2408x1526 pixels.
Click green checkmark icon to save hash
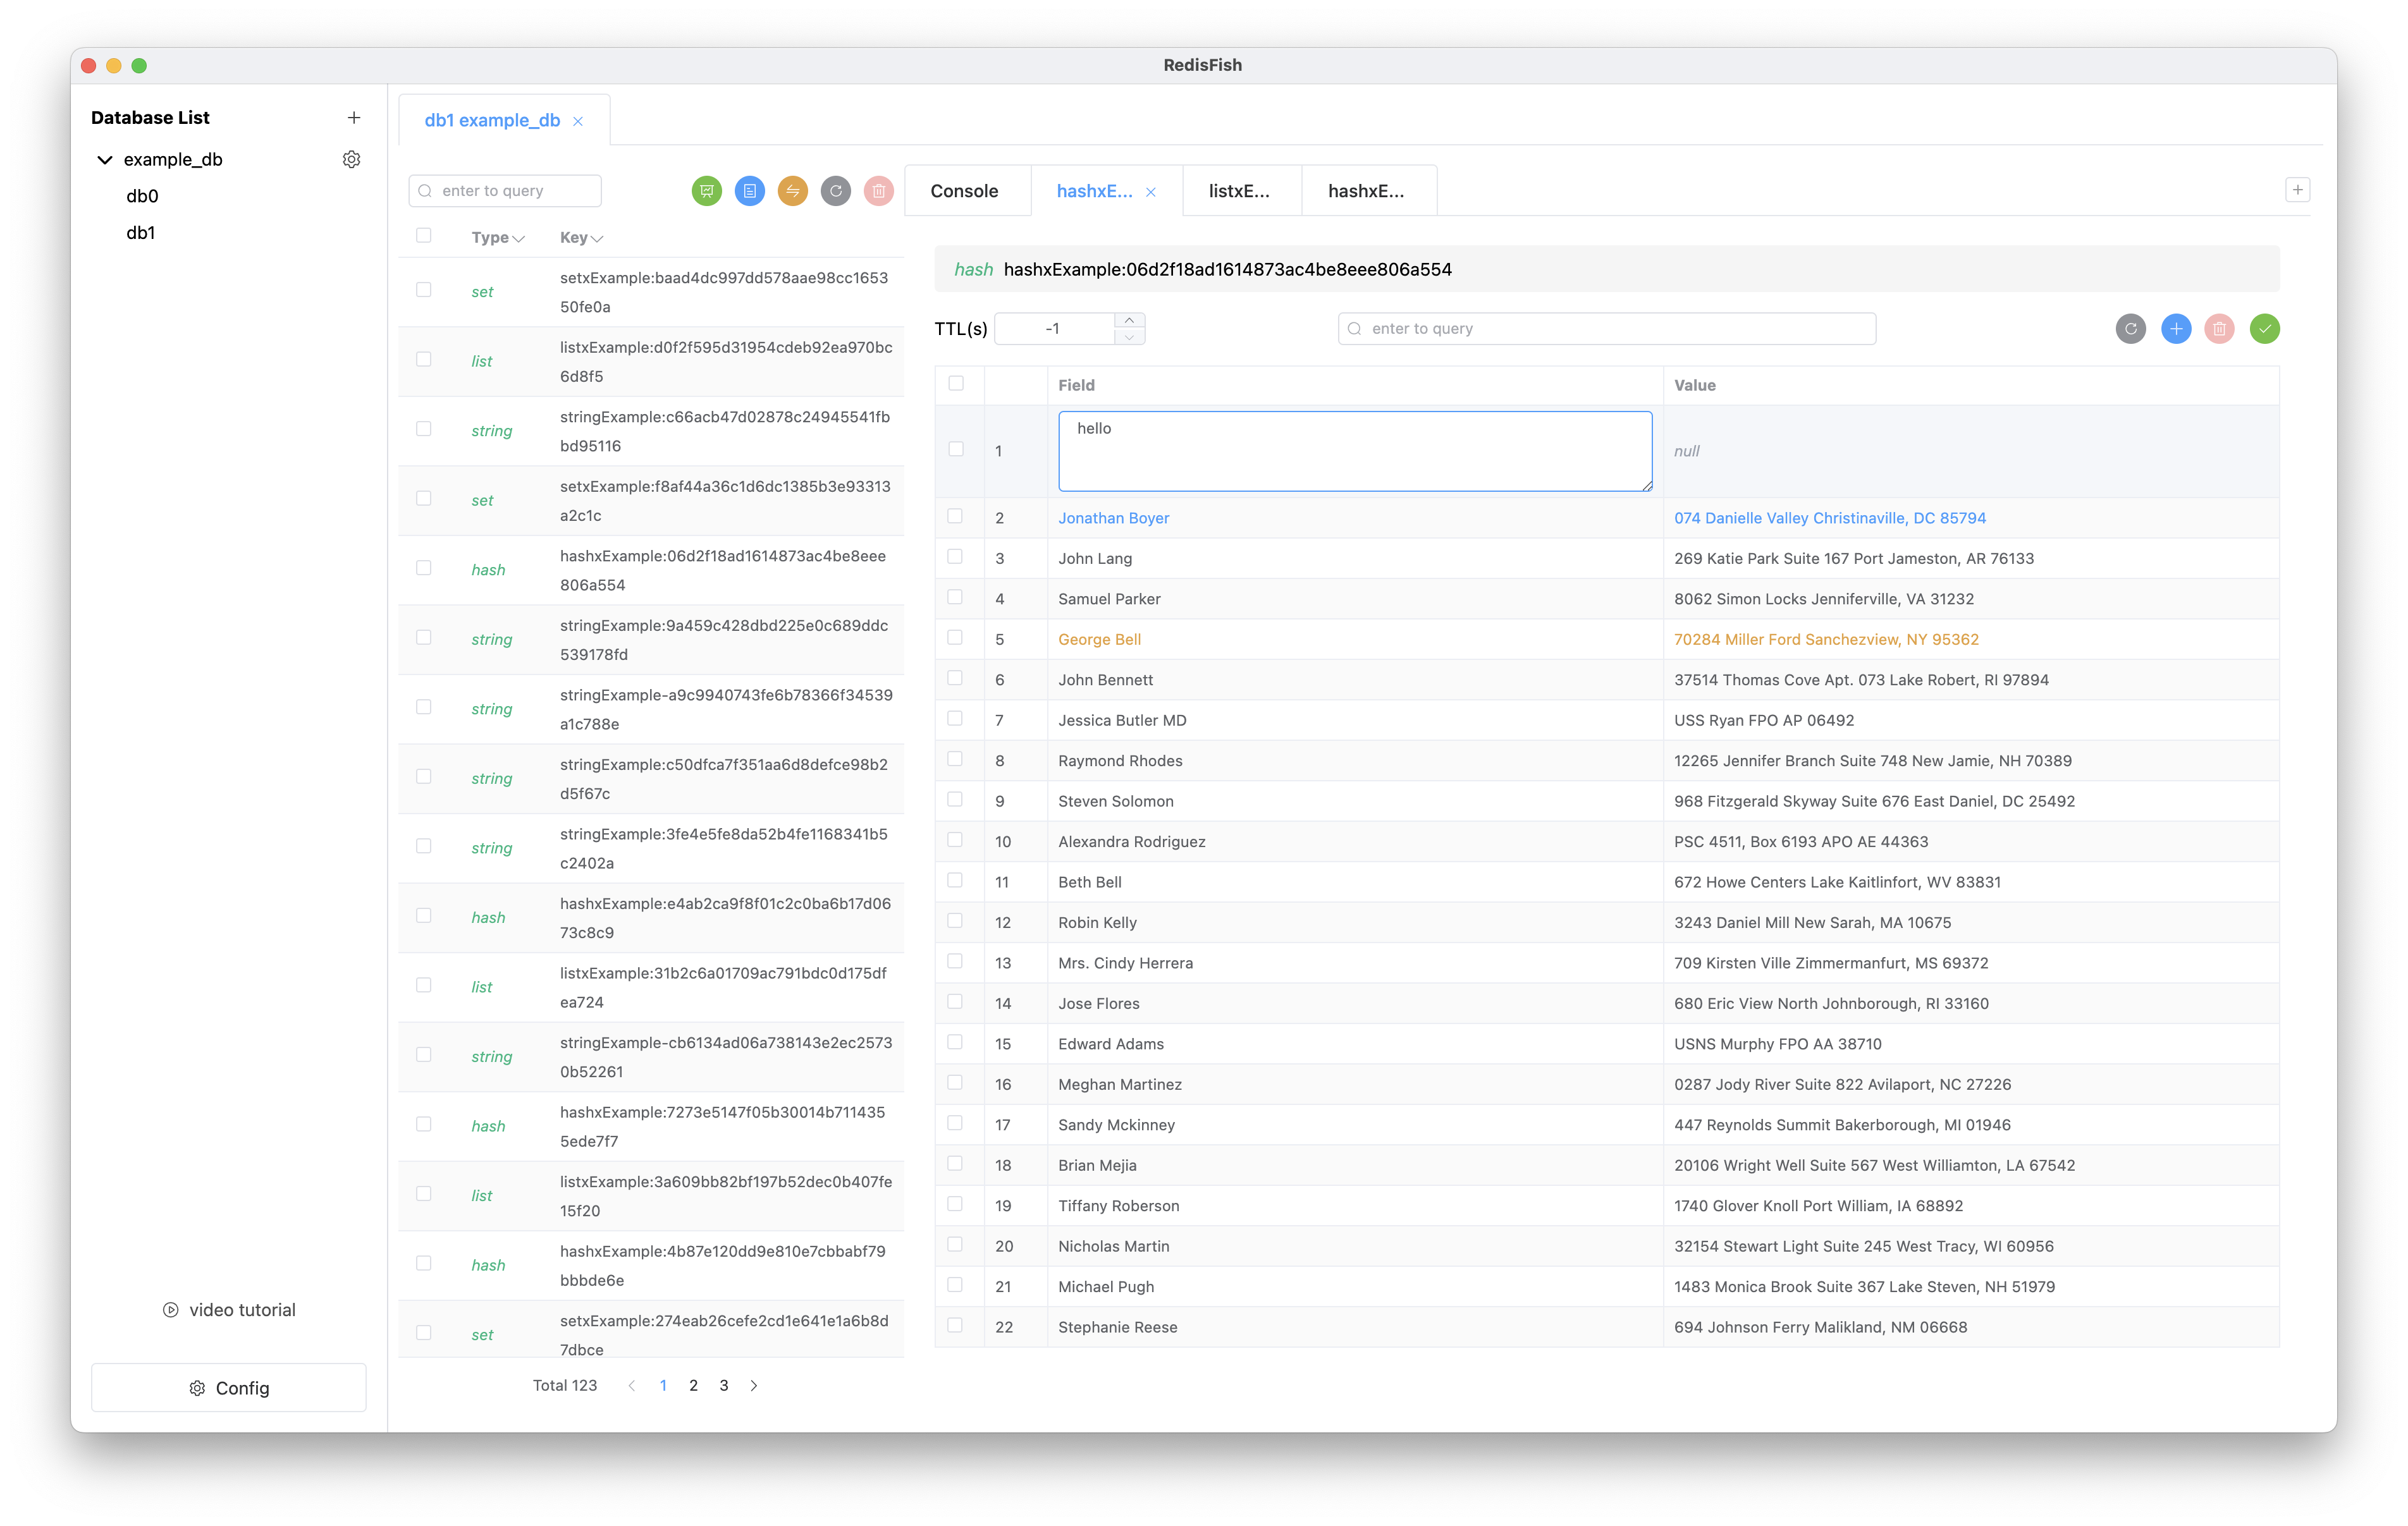click(2264, 328)
